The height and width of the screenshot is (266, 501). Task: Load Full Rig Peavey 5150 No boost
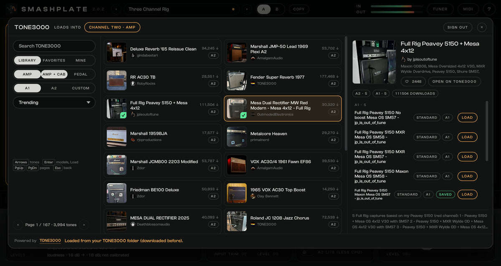[467, 118]
